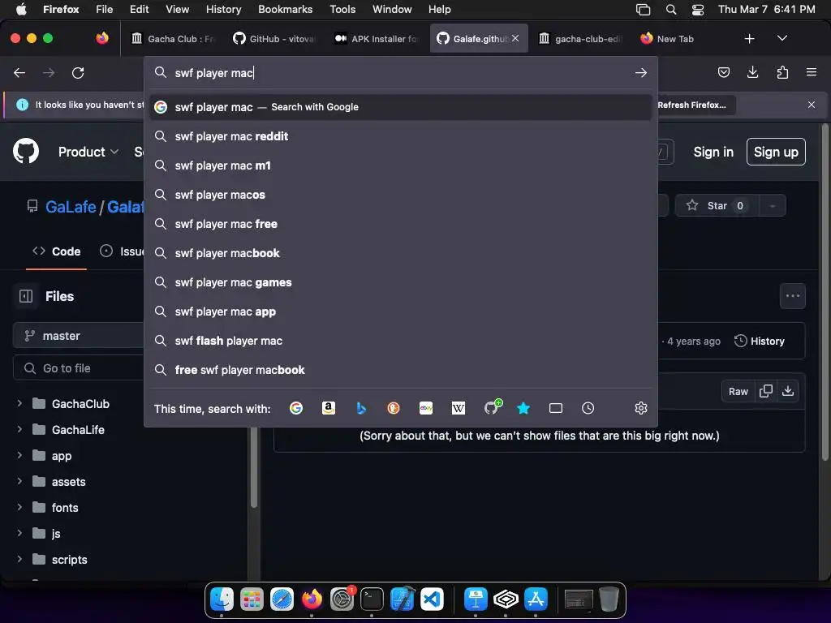Search this time with Wikipedia icon
831x623 pixels.
click(459, 408)
